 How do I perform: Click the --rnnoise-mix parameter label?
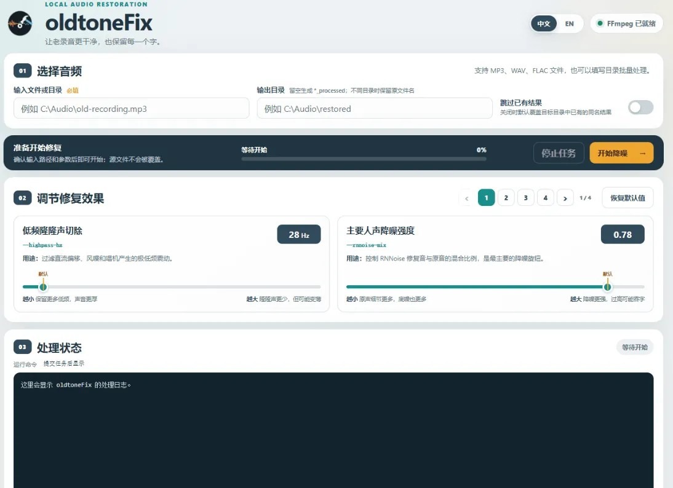click(x=366, y=245)
